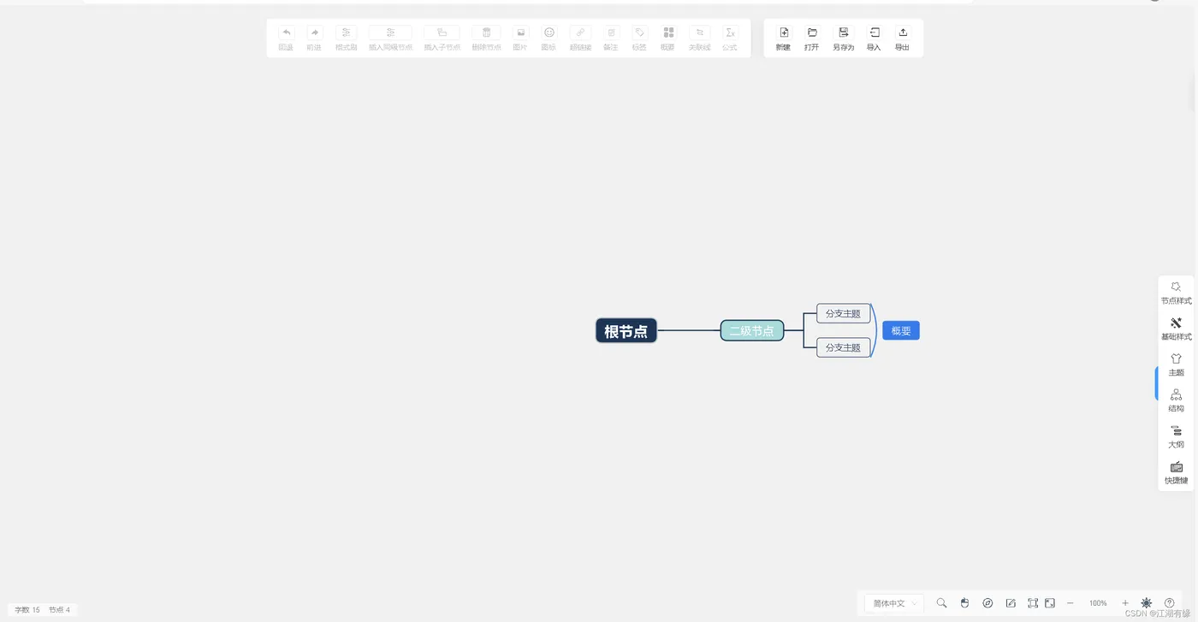Select the 二级节点 node
Image resolution: width=1198 pixels, height=622 pixels.
(x=752, y=330)
